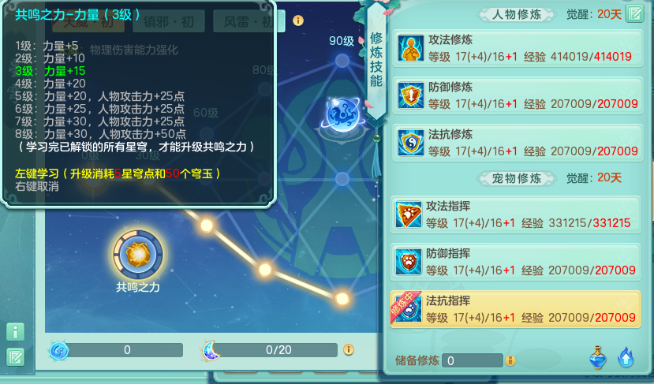Show info next to 储备修炼 field
Screen dimensions: 654x384
click(510, 360)
